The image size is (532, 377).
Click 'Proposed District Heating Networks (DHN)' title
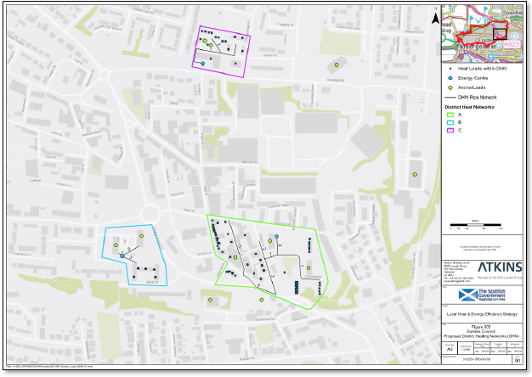pyautogui.click(x=482, y=336)
